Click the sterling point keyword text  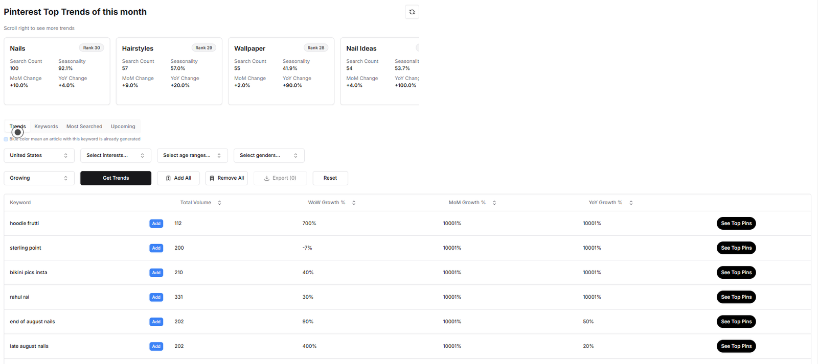click(26, 248)
